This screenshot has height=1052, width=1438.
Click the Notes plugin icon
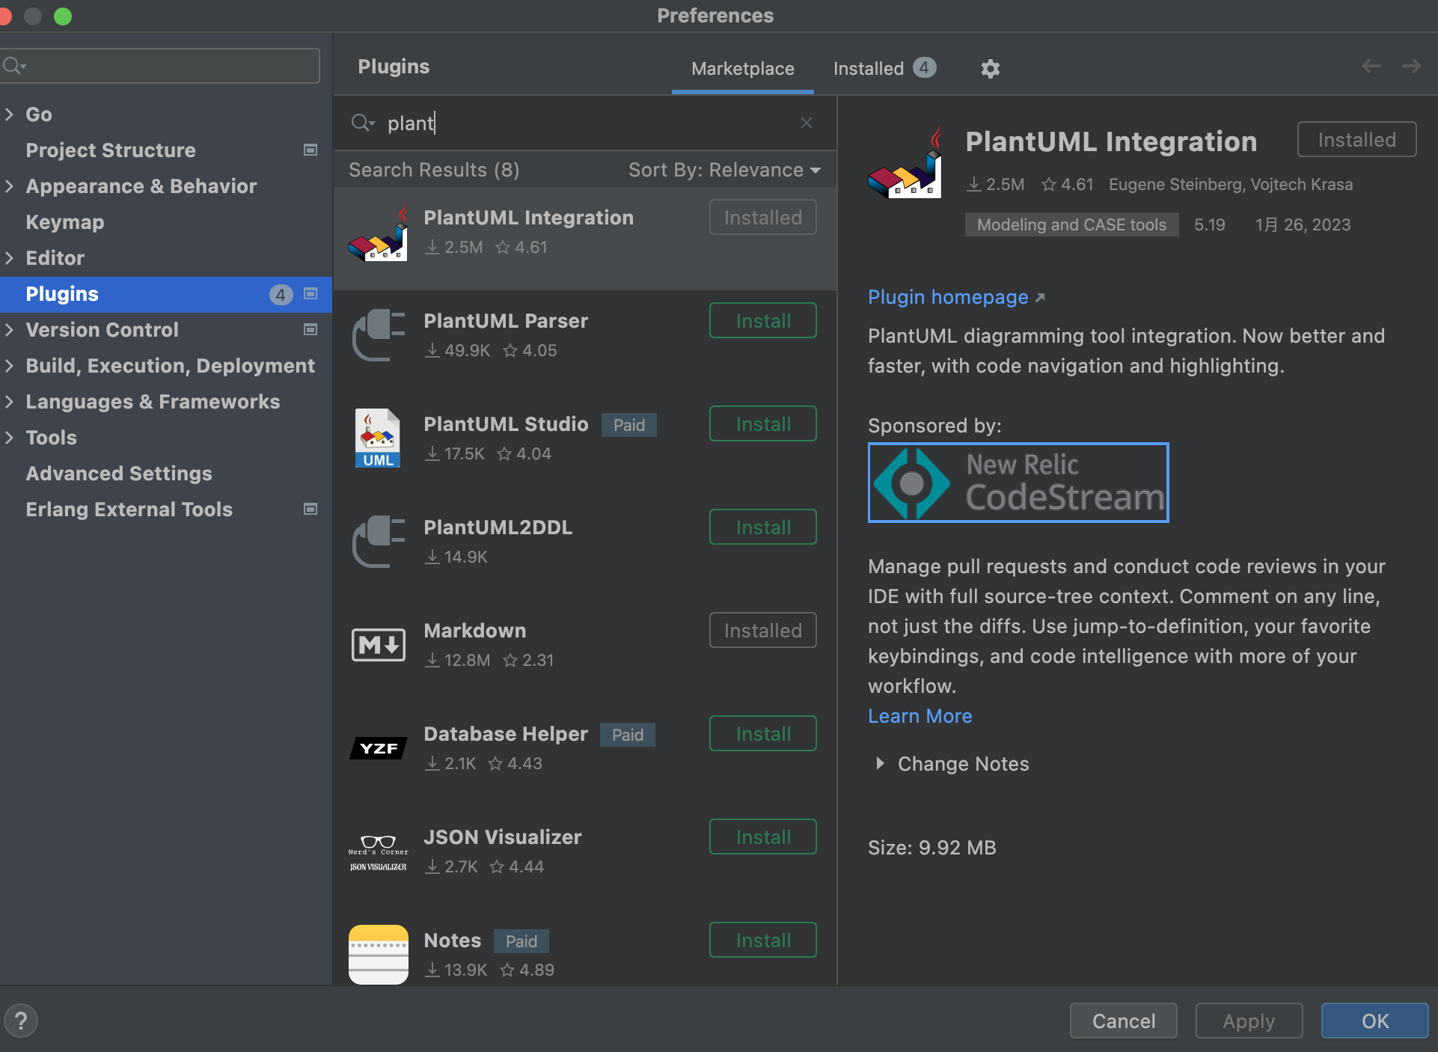pyautogui.click(x=378, y=955)
